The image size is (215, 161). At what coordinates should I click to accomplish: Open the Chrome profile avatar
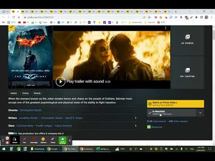(x=206, y=17)
